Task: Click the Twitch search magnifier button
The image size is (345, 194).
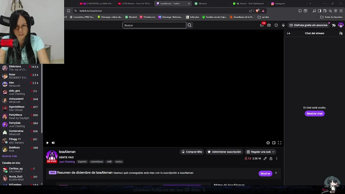Action: 189,25
